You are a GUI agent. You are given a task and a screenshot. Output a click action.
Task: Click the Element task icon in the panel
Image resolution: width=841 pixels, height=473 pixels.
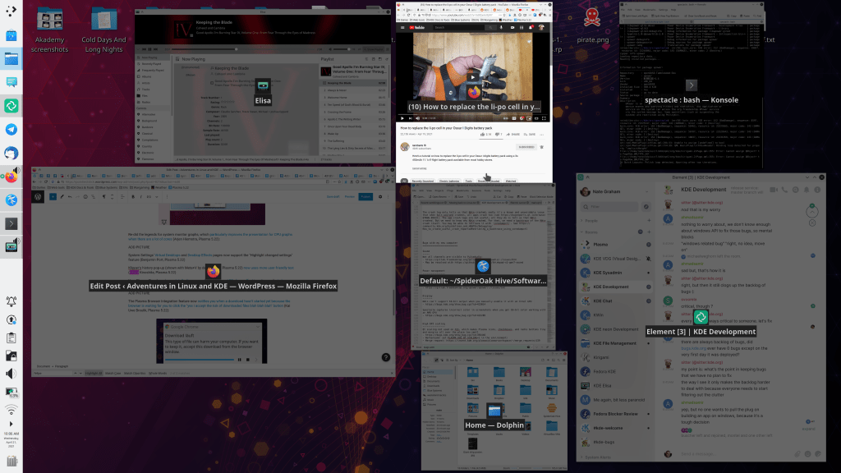click(12, 106)
